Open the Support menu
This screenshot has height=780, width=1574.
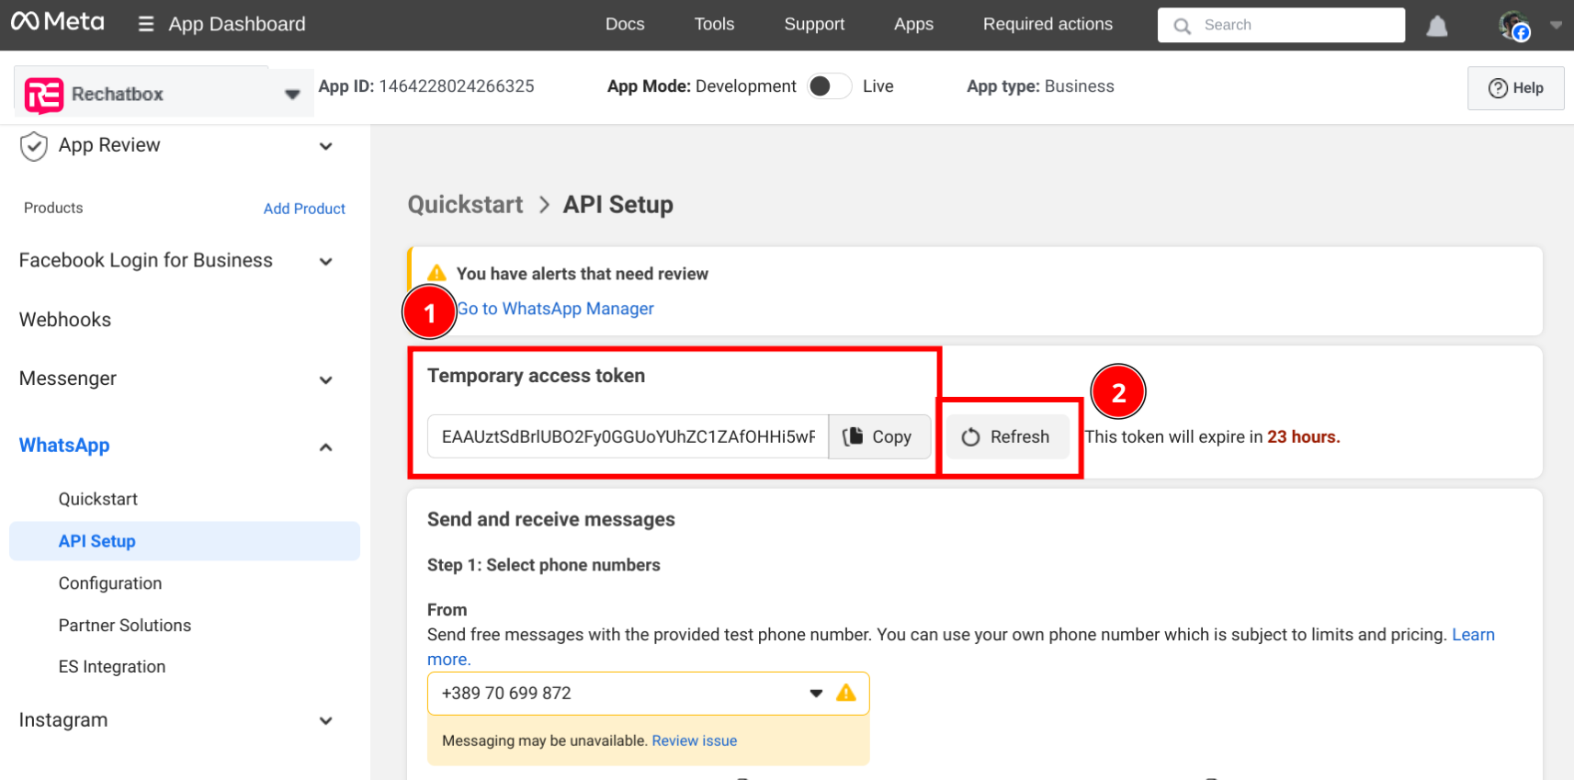tap(814, 24)
